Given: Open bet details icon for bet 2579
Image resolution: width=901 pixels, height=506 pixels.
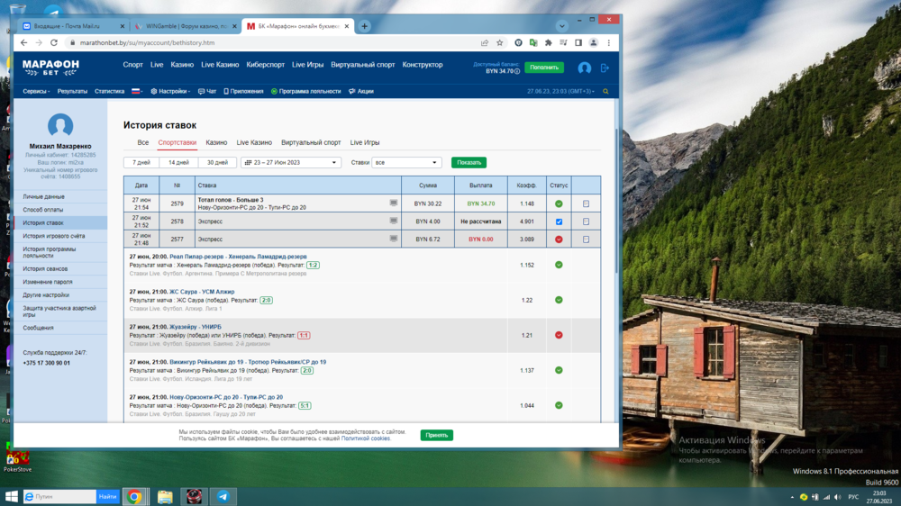Looking at the screenshot, I should [x=394, y=203].
